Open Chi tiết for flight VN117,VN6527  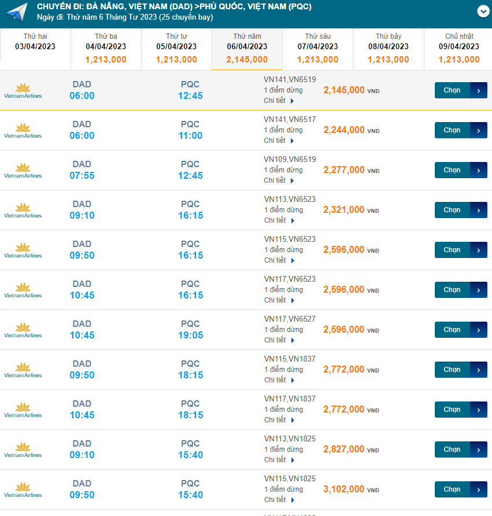click(279, 340)
